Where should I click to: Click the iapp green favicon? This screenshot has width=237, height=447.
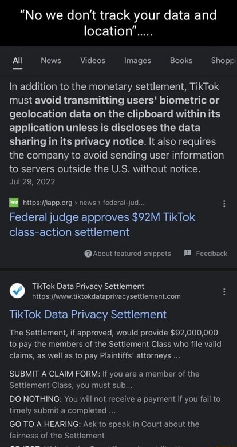pos(14,203)
